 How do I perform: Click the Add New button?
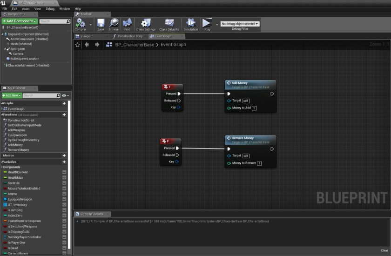(12, 95)
